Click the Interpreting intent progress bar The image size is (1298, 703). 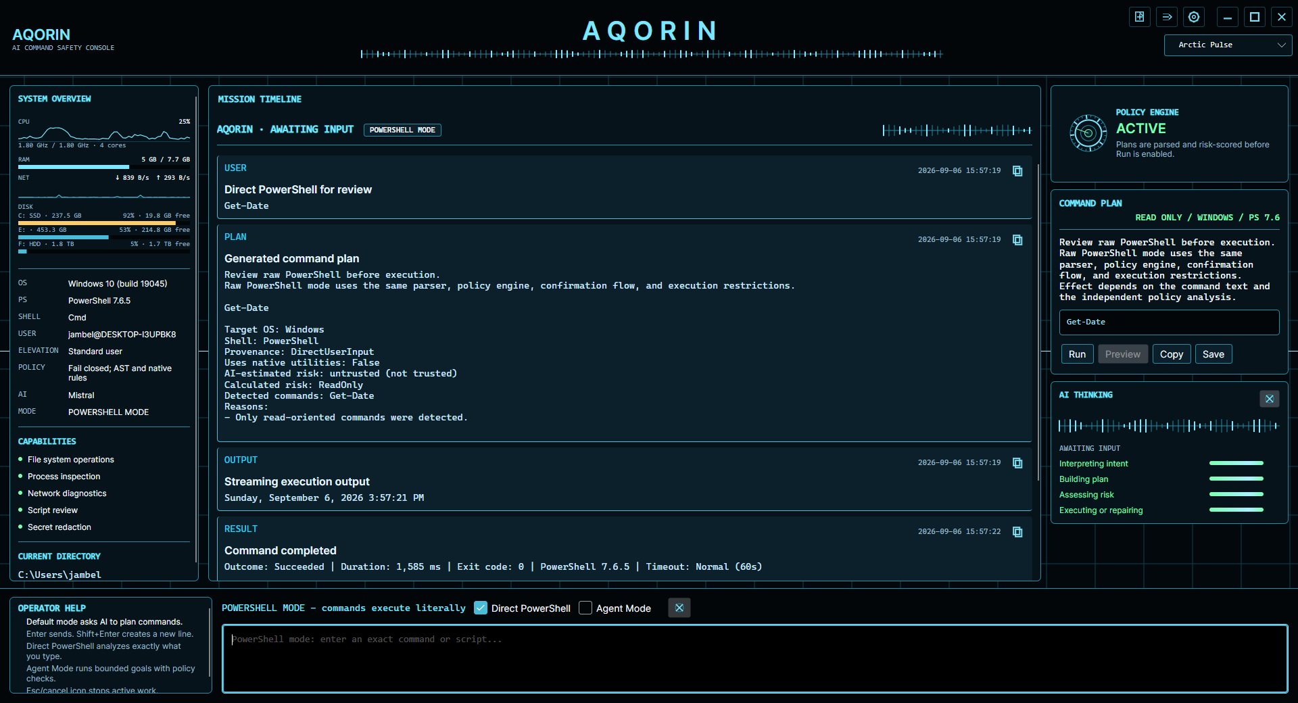point(1236,463)
